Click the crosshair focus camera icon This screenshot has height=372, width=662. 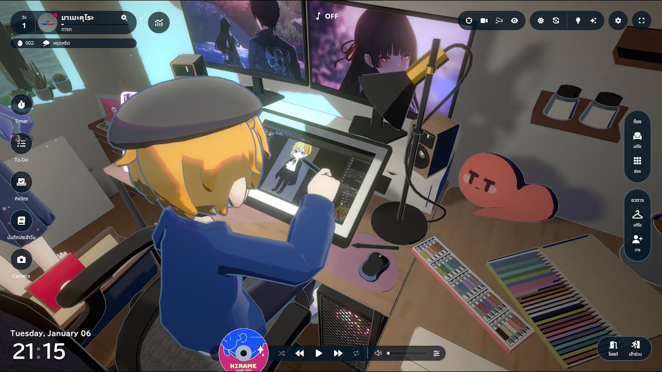coord(469,21)
